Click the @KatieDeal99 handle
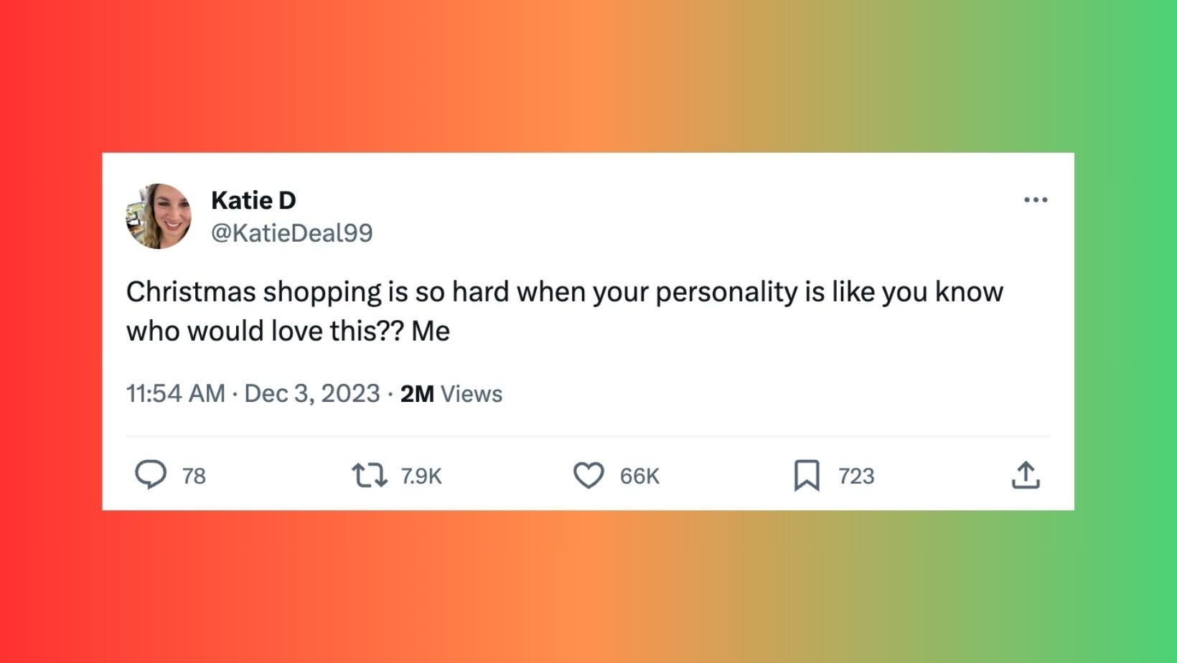 click(x=291, y=232)
